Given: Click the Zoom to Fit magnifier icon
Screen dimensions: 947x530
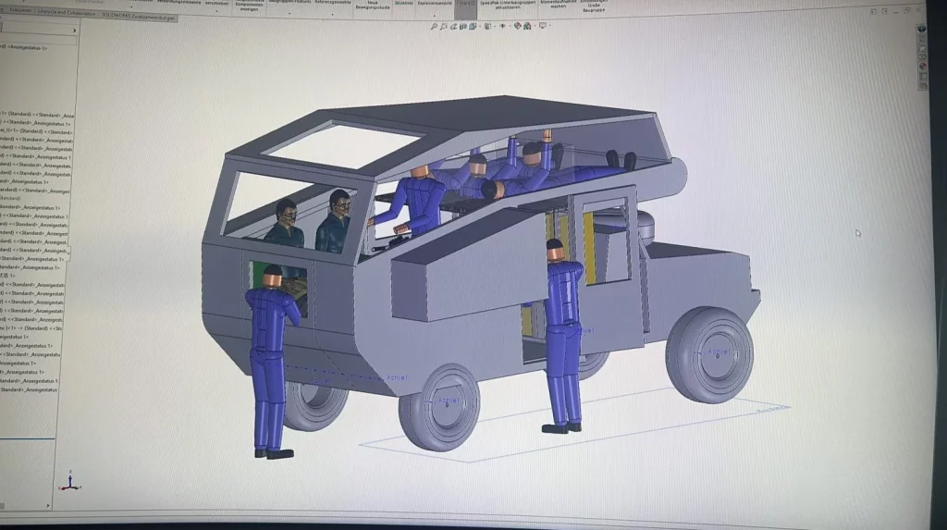Looking at the screenshot, I should click(x=435, y=26).
